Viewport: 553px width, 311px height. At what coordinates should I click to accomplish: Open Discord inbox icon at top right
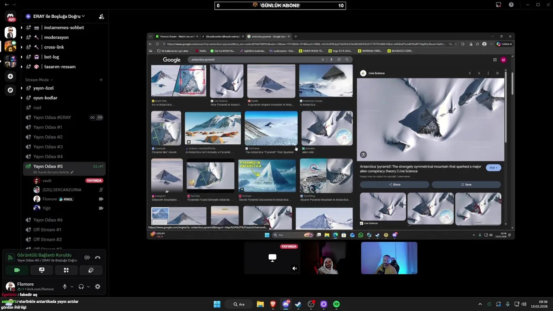498,5
